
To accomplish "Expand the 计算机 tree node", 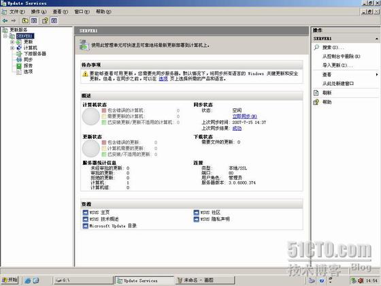I will click(12, 48).
